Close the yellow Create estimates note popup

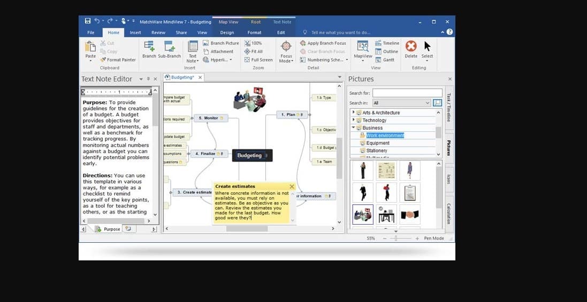click(x=292, y=187)
